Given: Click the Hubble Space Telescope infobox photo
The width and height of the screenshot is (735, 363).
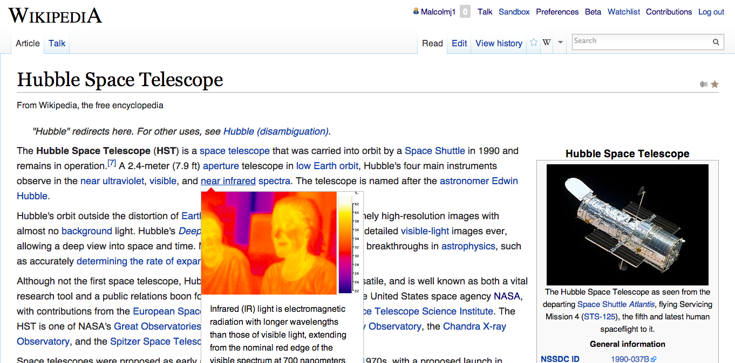Looking at the screenshot, I should point(628,225).
